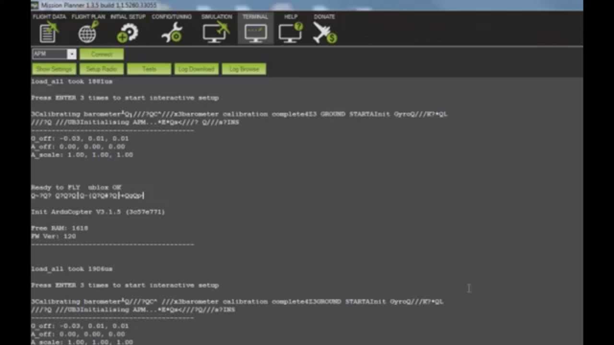Click the Donate airplane icon
Screen dimensions: 614x345
coord(325,33)
